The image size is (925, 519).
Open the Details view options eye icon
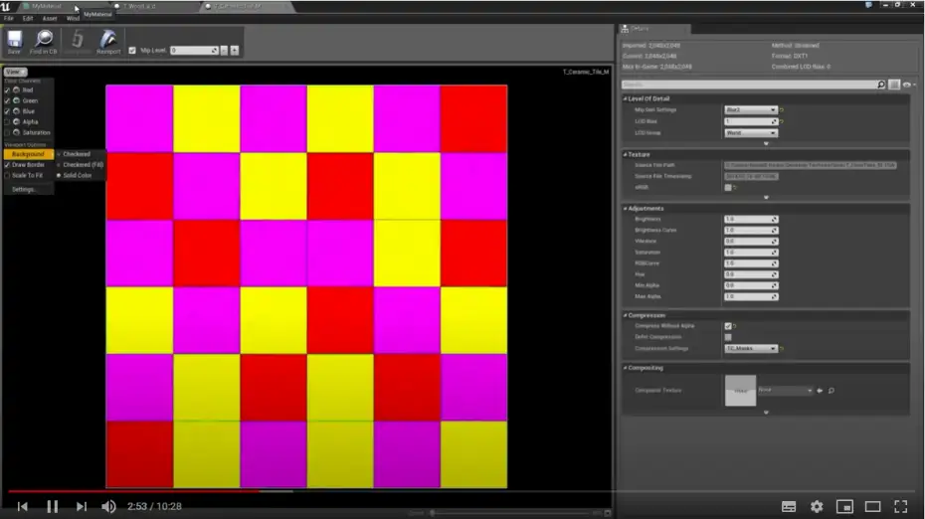tap(907, 85)
